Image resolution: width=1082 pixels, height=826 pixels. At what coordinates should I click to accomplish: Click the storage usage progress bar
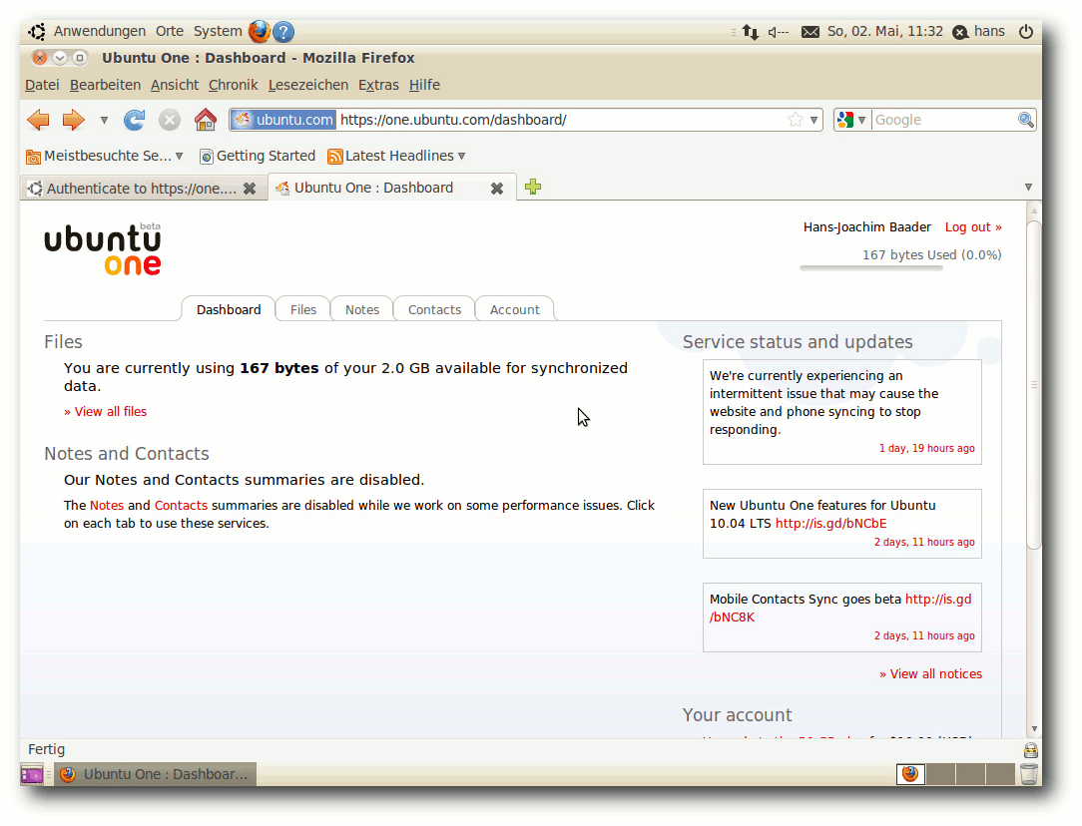coord(870,268)
